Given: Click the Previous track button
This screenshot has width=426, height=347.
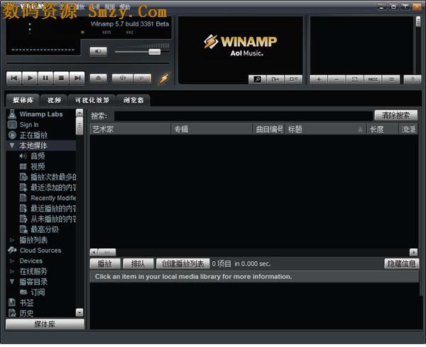Looking at the screenshot, I should click(14, 78).
